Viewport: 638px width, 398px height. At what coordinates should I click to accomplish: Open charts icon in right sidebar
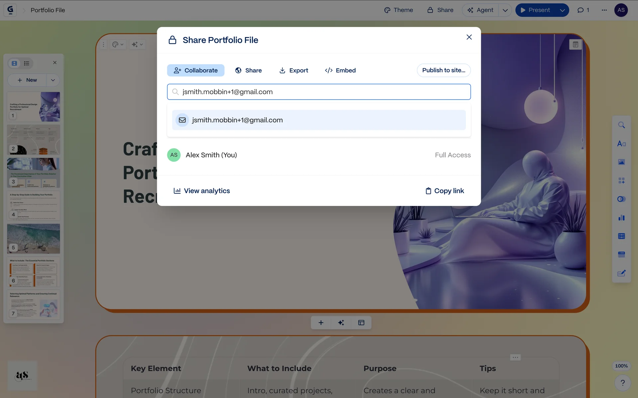pyautogui.click(x=621, y=218)
